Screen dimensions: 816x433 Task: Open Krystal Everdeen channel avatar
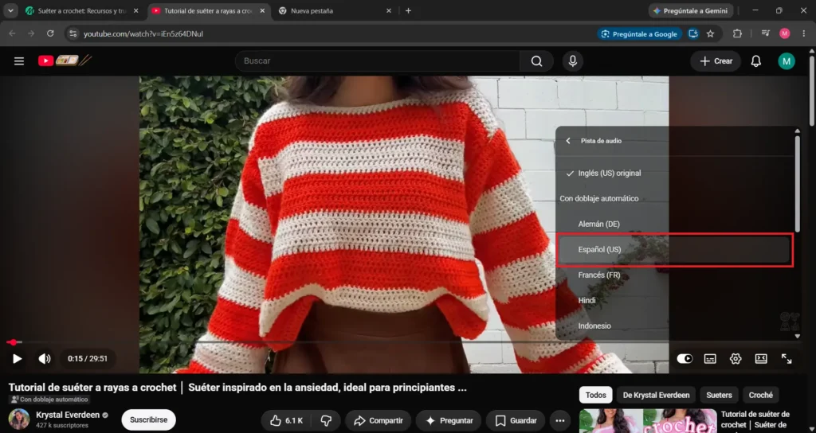pyautogui.click(x=19, y=419)
